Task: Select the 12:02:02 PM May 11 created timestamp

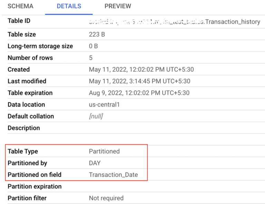Action: tap(141, 69)
